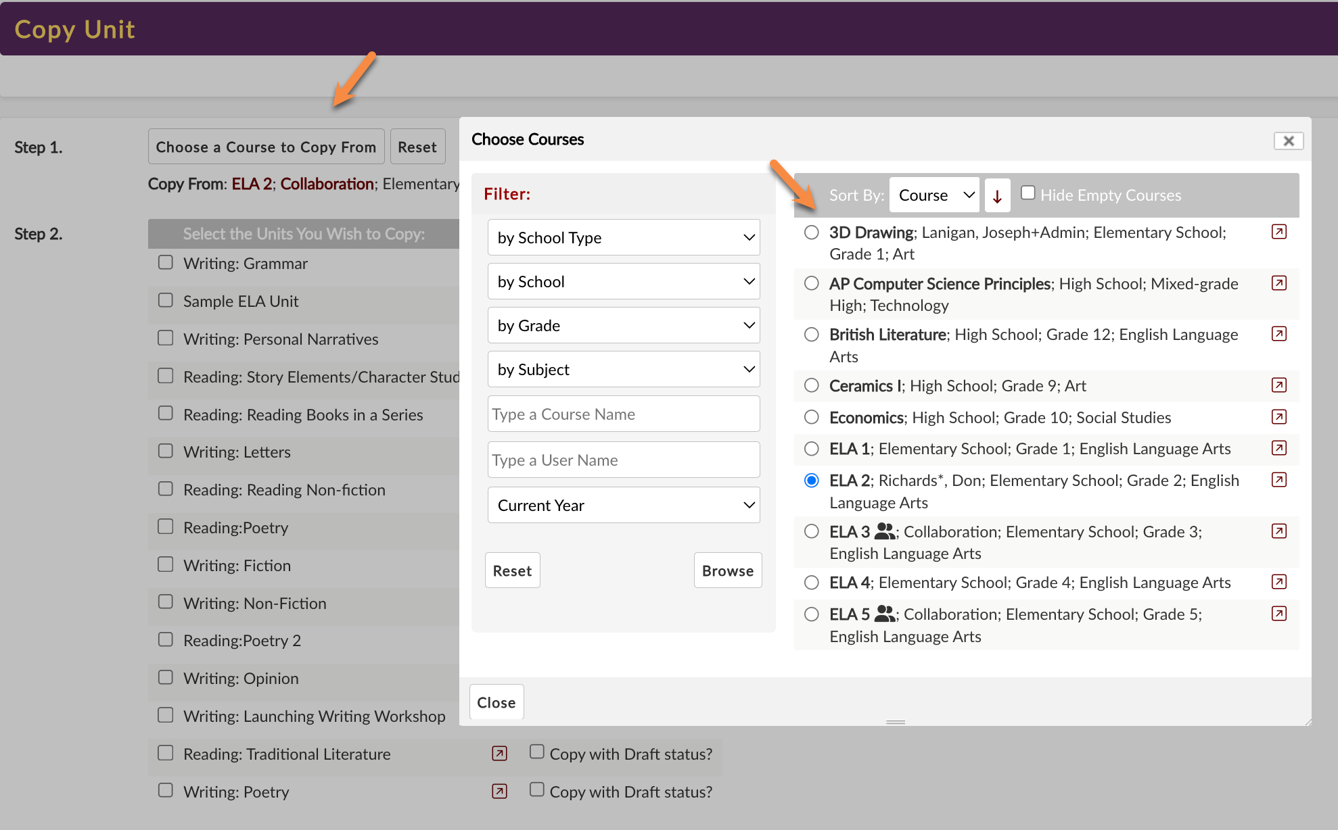Open the Current Year dropdown

pyautogui.click(x=623, y=505)
